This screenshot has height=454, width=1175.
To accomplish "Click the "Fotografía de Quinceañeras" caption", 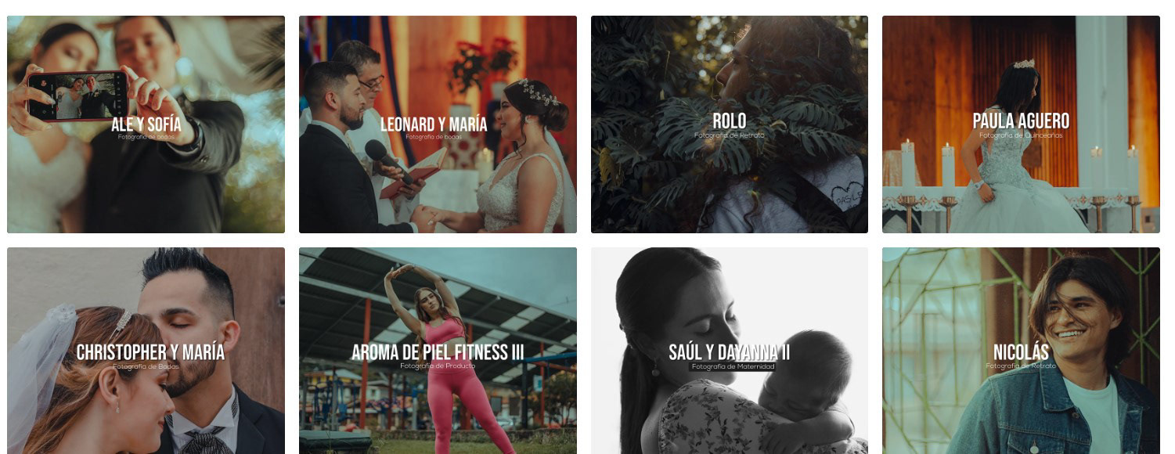I will (x=1021, y=135).
